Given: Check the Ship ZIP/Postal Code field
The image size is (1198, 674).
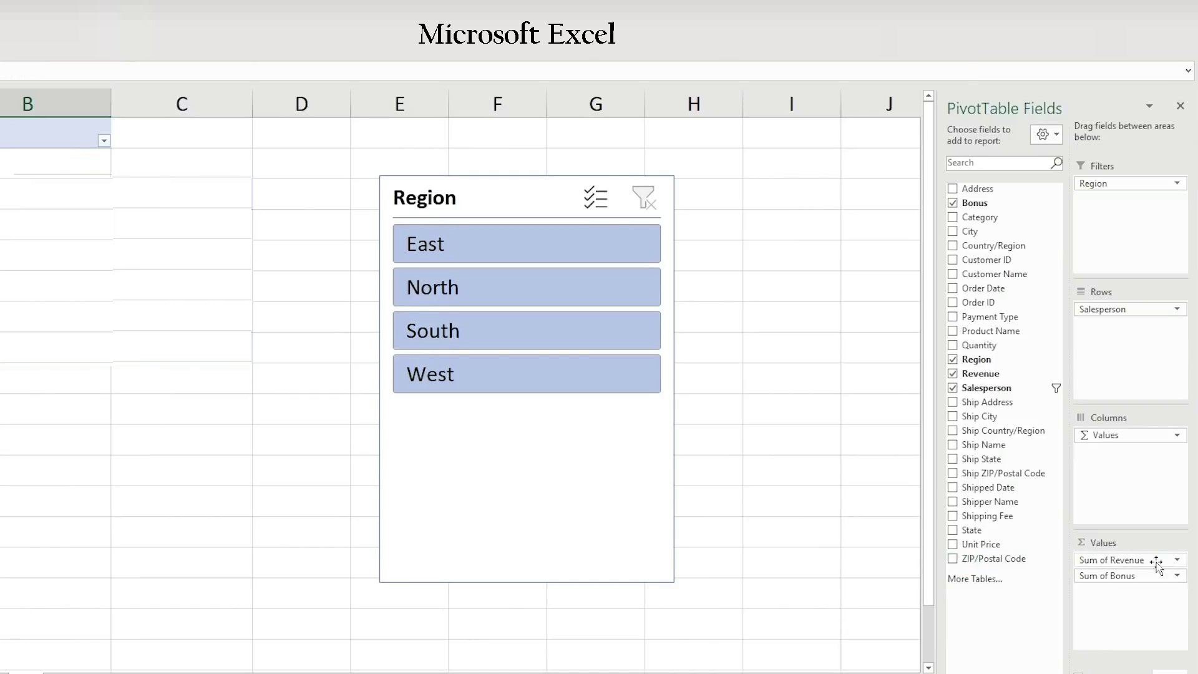Looking at the screenshot, I should [x=952, y=474].
